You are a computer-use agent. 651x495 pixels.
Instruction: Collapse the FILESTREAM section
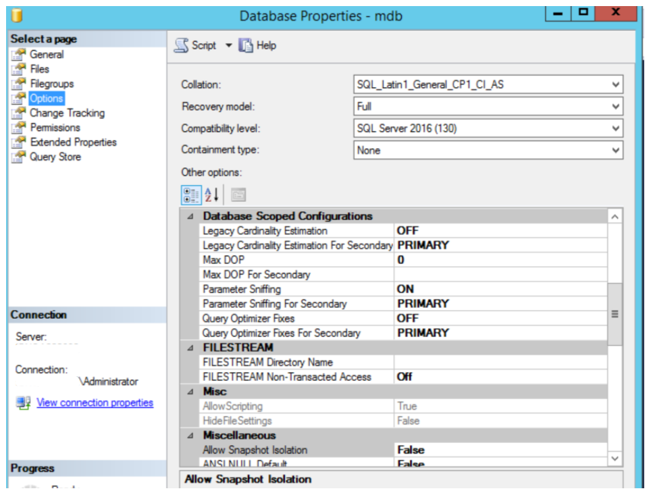pos(190,348)
